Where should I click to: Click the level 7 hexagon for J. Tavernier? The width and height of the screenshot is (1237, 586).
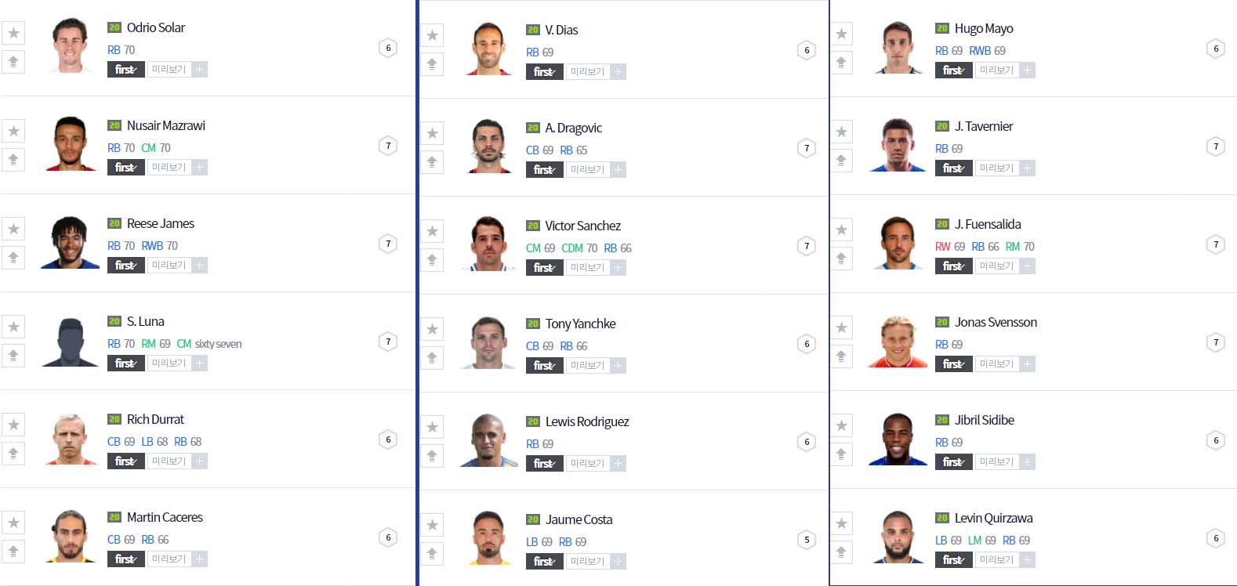1216,146
